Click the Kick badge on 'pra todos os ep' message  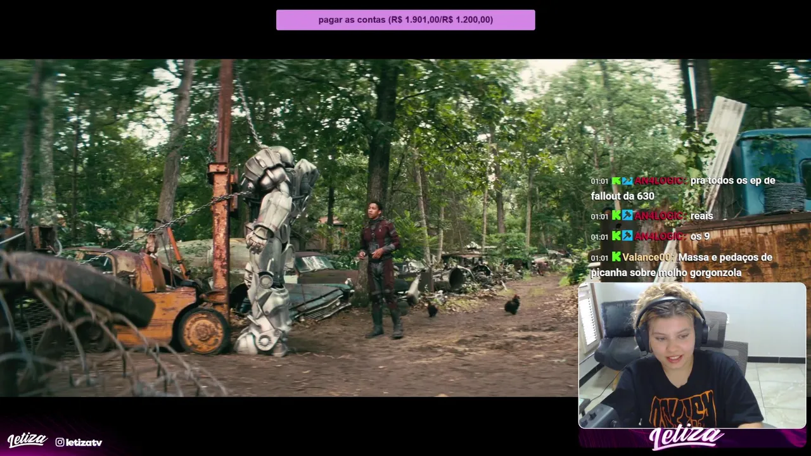coord(616,181)
